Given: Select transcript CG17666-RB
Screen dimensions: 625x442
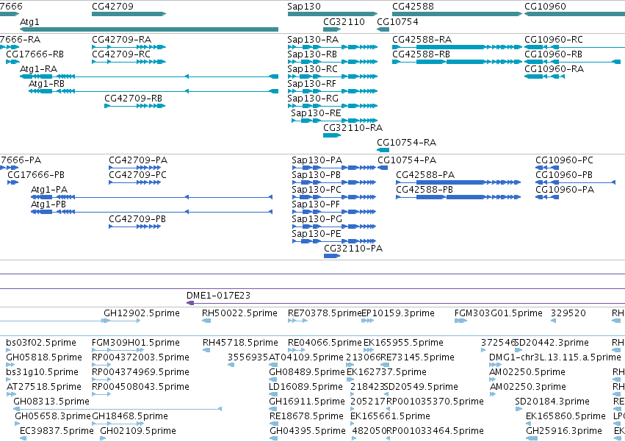Looking at the screenshot, I should (35, 54).
